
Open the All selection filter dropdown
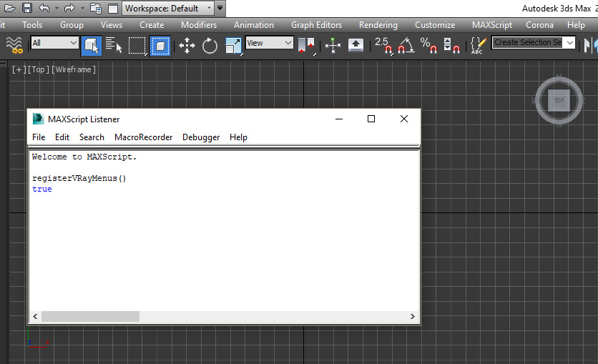(54, 43)
